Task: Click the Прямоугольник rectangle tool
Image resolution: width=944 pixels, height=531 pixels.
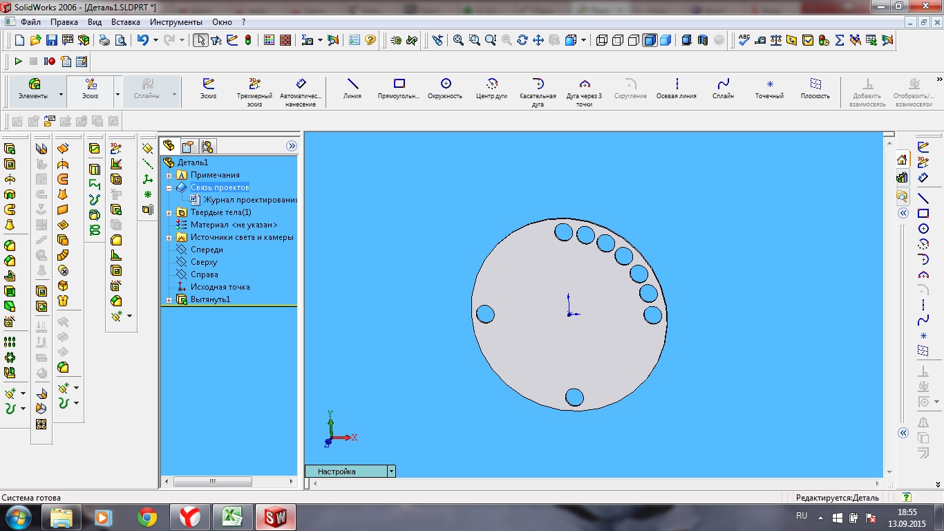Action: pos(399,89)
